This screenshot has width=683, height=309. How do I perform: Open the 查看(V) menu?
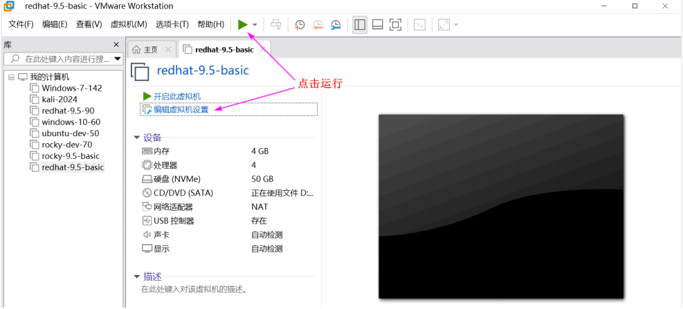(89, 24)
